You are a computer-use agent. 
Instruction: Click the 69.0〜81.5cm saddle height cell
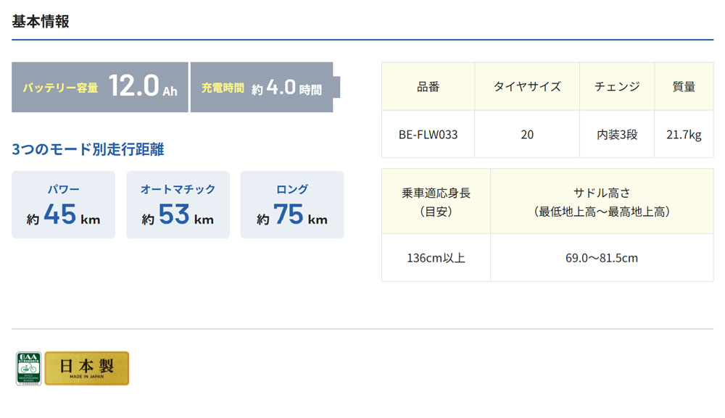pyautogui.click(x=601, y=258)
